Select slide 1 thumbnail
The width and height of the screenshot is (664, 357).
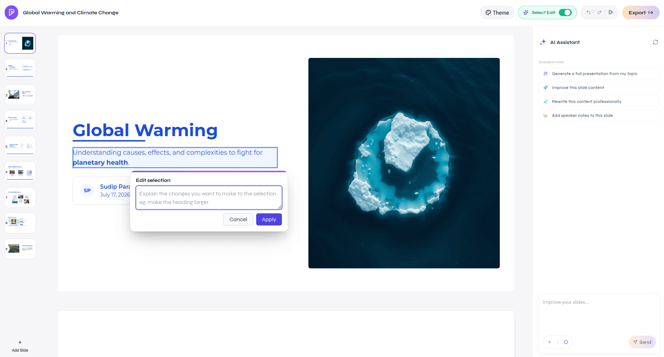pyautogui.click(x=20, y=43)
